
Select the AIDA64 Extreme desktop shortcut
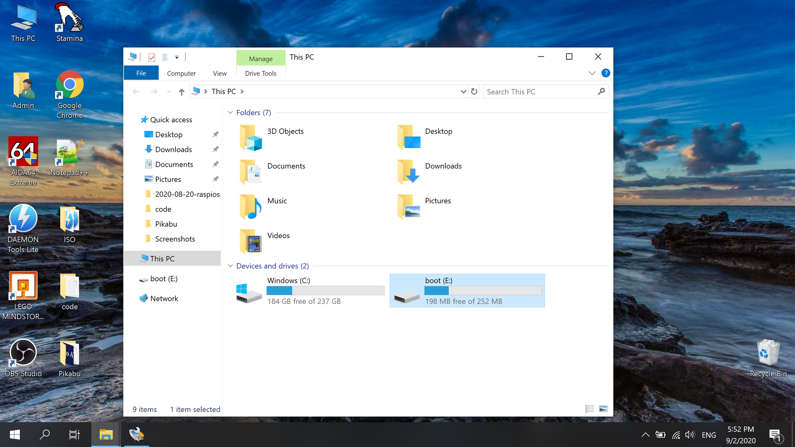click(23, 161)
